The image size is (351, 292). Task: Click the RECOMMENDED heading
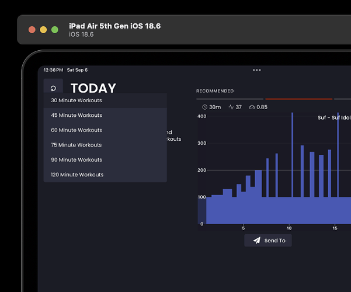[215, 91]
